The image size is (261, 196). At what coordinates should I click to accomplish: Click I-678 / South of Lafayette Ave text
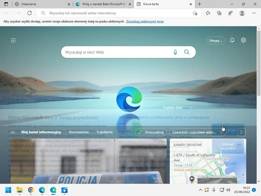pyautogui.click(x=194, y=157)
